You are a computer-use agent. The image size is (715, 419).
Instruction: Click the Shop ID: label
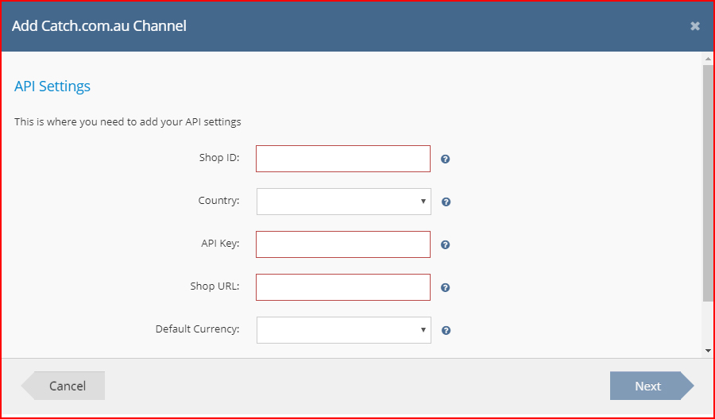coord(219,158)
